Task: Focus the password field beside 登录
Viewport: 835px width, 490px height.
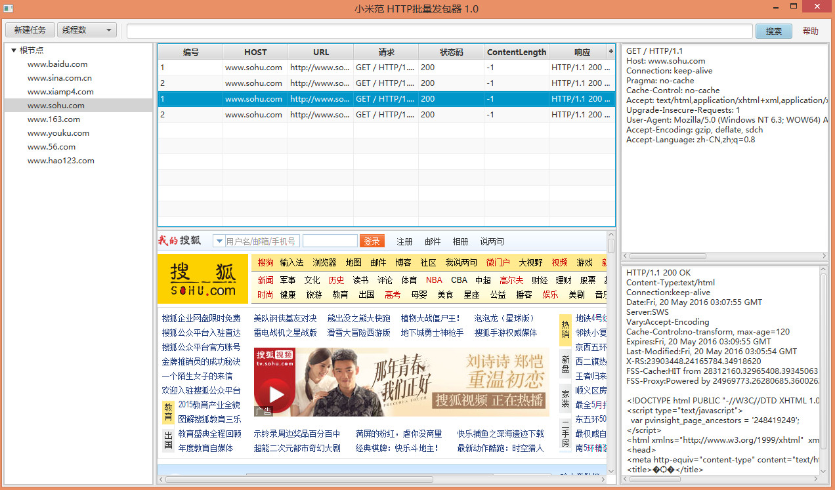Action: [330, 241]
